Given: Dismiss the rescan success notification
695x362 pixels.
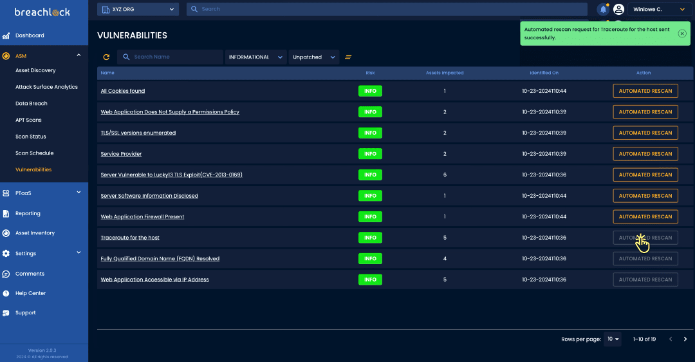Looking at the screenshot, I should pos(682,33).
